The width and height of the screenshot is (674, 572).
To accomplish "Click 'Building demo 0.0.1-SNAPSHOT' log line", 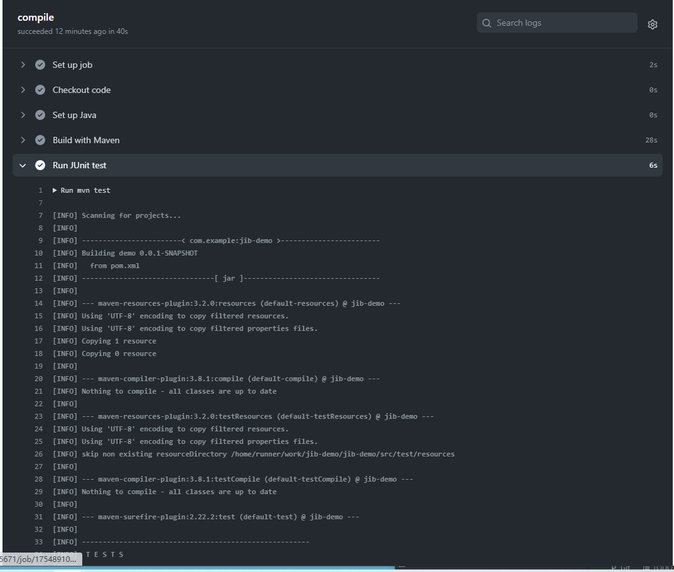I will click(x=125, y=253).
